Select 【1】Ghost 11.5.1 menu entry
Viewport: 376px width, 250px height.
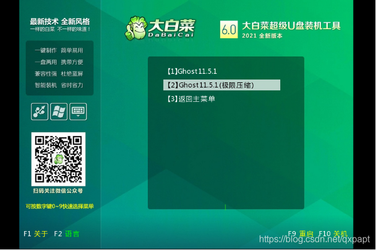coord(192,72)
